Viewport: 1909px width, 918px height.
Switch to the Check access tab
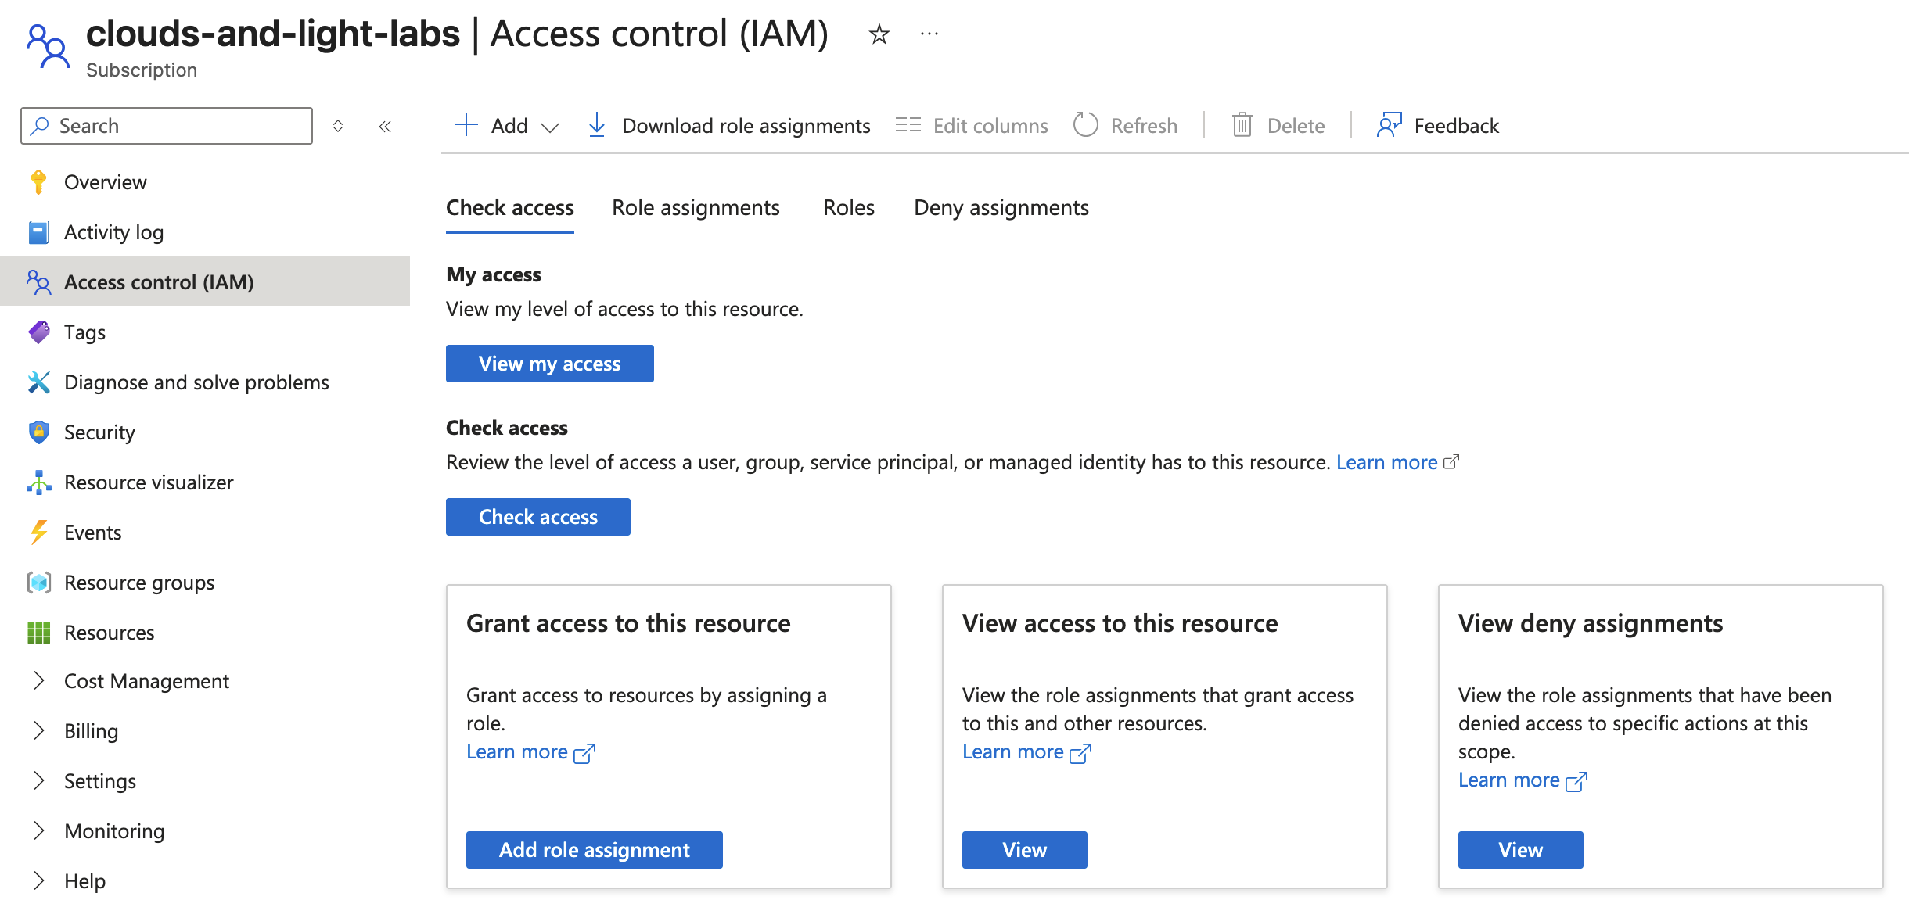510,208
